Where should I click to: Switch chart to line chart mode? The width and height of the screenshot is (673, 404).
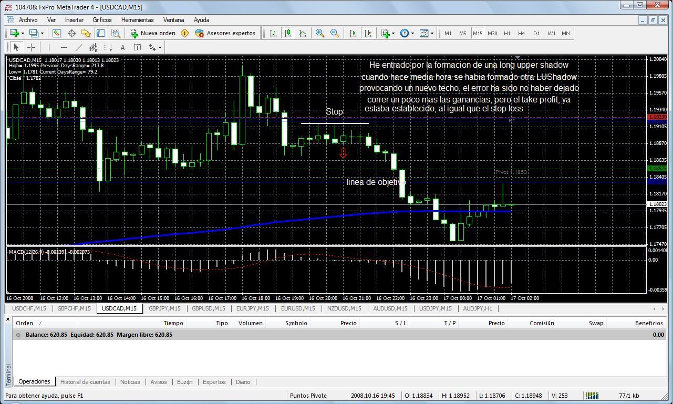pos(303,33)
